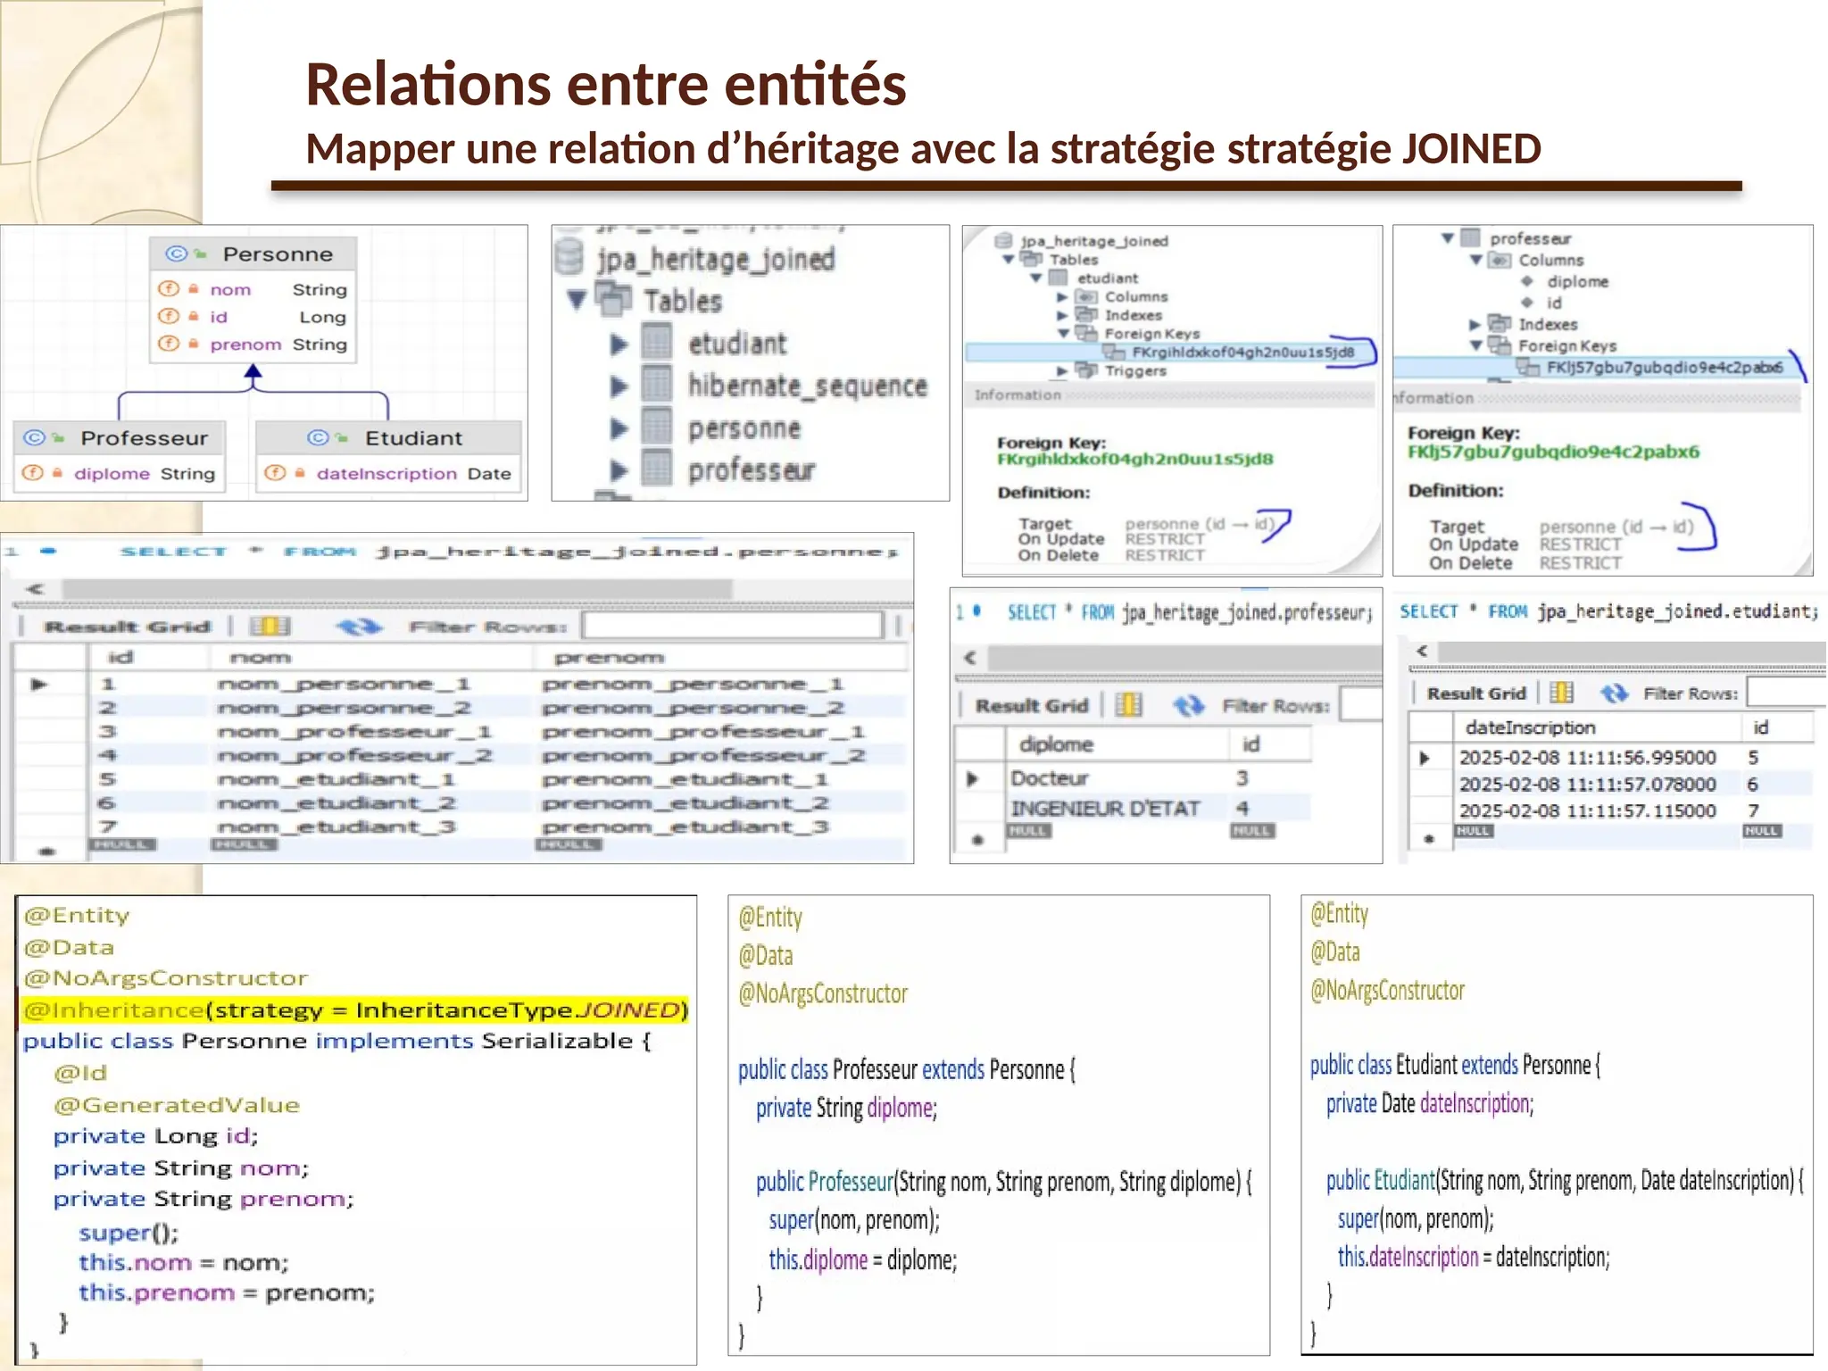Screen dimensions: 1828x1371
Task: Click the diplome field icon in Professeur
Action: 32,473
